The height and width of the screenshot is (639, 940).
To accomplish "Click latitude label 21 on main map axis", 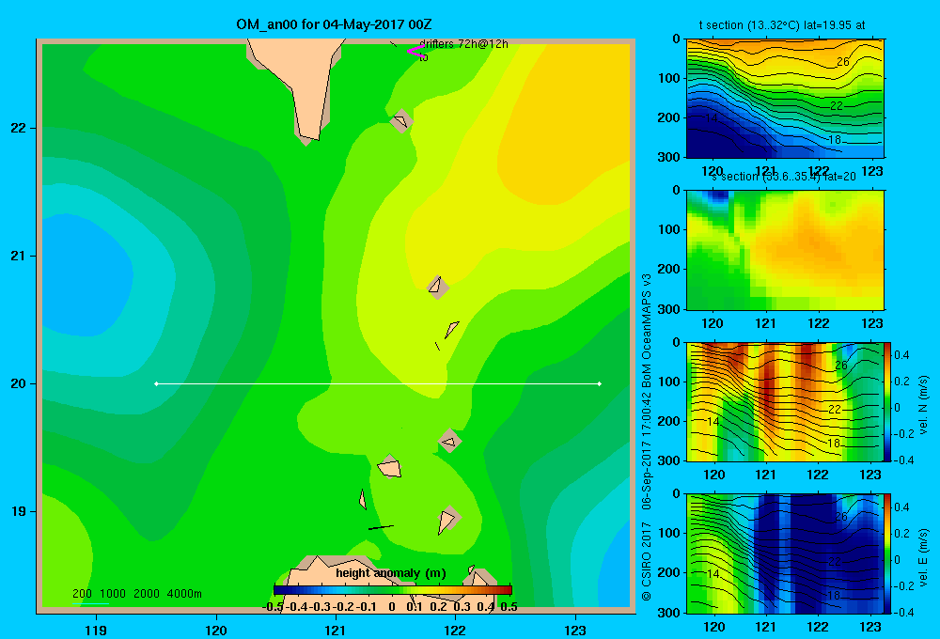I will (19, 256).
